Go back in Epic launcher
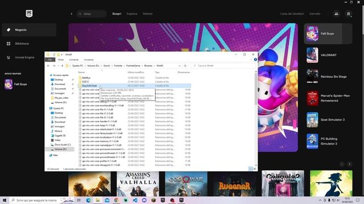Viewport: 364px width, 204px height. (72, 14)
